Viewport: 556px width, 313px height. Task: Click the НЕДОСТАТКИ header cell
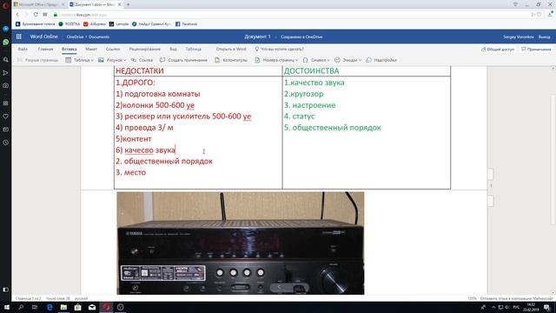coord(198,71)
